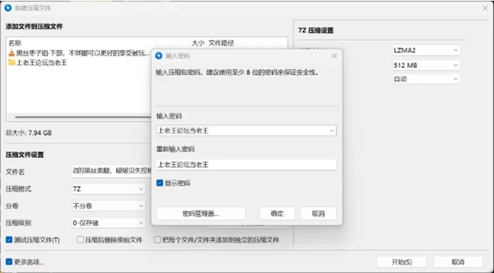The width and height of the screenshot is (494, 273).
Task: Click 取消 in the password dialog
Action: [x=318, y=213]
